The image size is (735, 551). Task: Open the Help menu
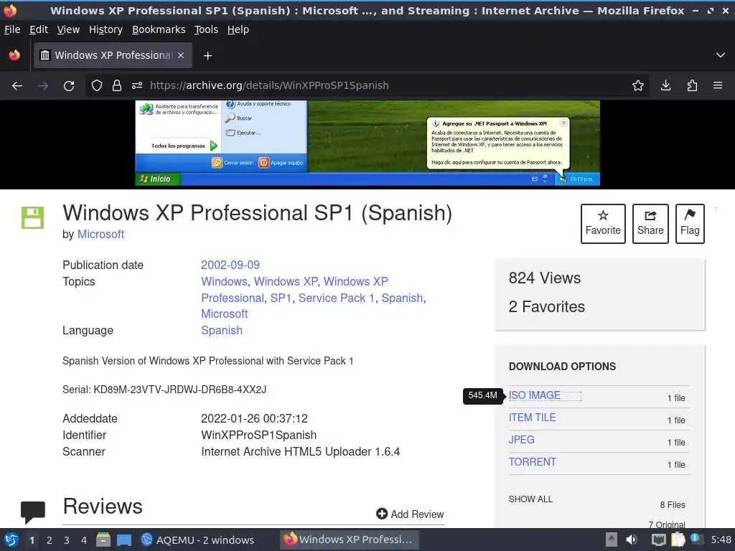[238, 29]
